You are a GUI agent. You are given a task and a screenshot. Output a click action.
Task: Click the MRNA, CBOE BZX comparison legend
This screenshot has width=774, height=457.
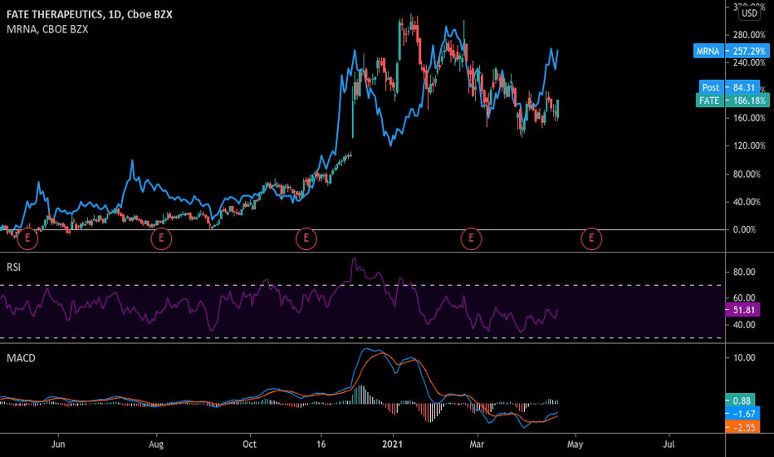point(47,30)
